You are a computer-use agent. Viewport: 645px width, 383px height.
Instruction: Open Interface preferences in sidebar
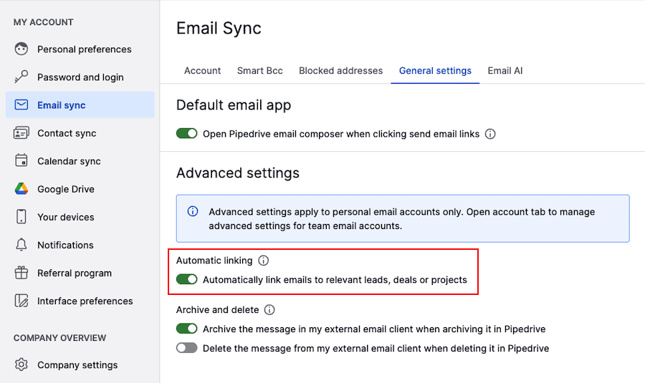click(x=85, y=301)
